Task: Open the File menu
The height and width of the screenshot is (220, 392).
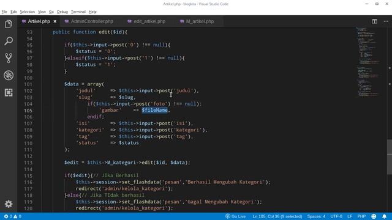Action: 4,12
